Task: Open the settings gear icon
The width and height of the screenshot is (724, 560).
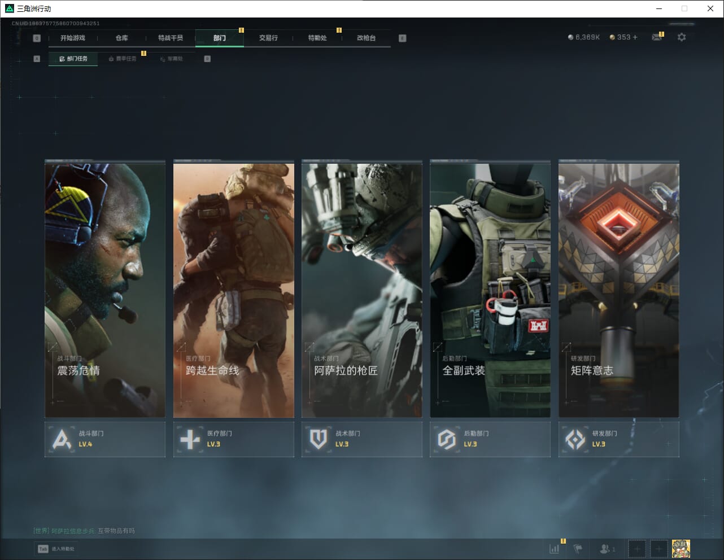Action: 682,37
